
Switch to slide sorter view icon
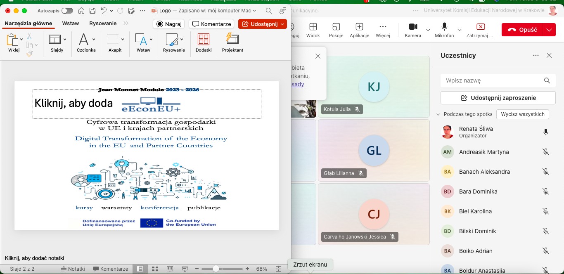tap(155, 269)
